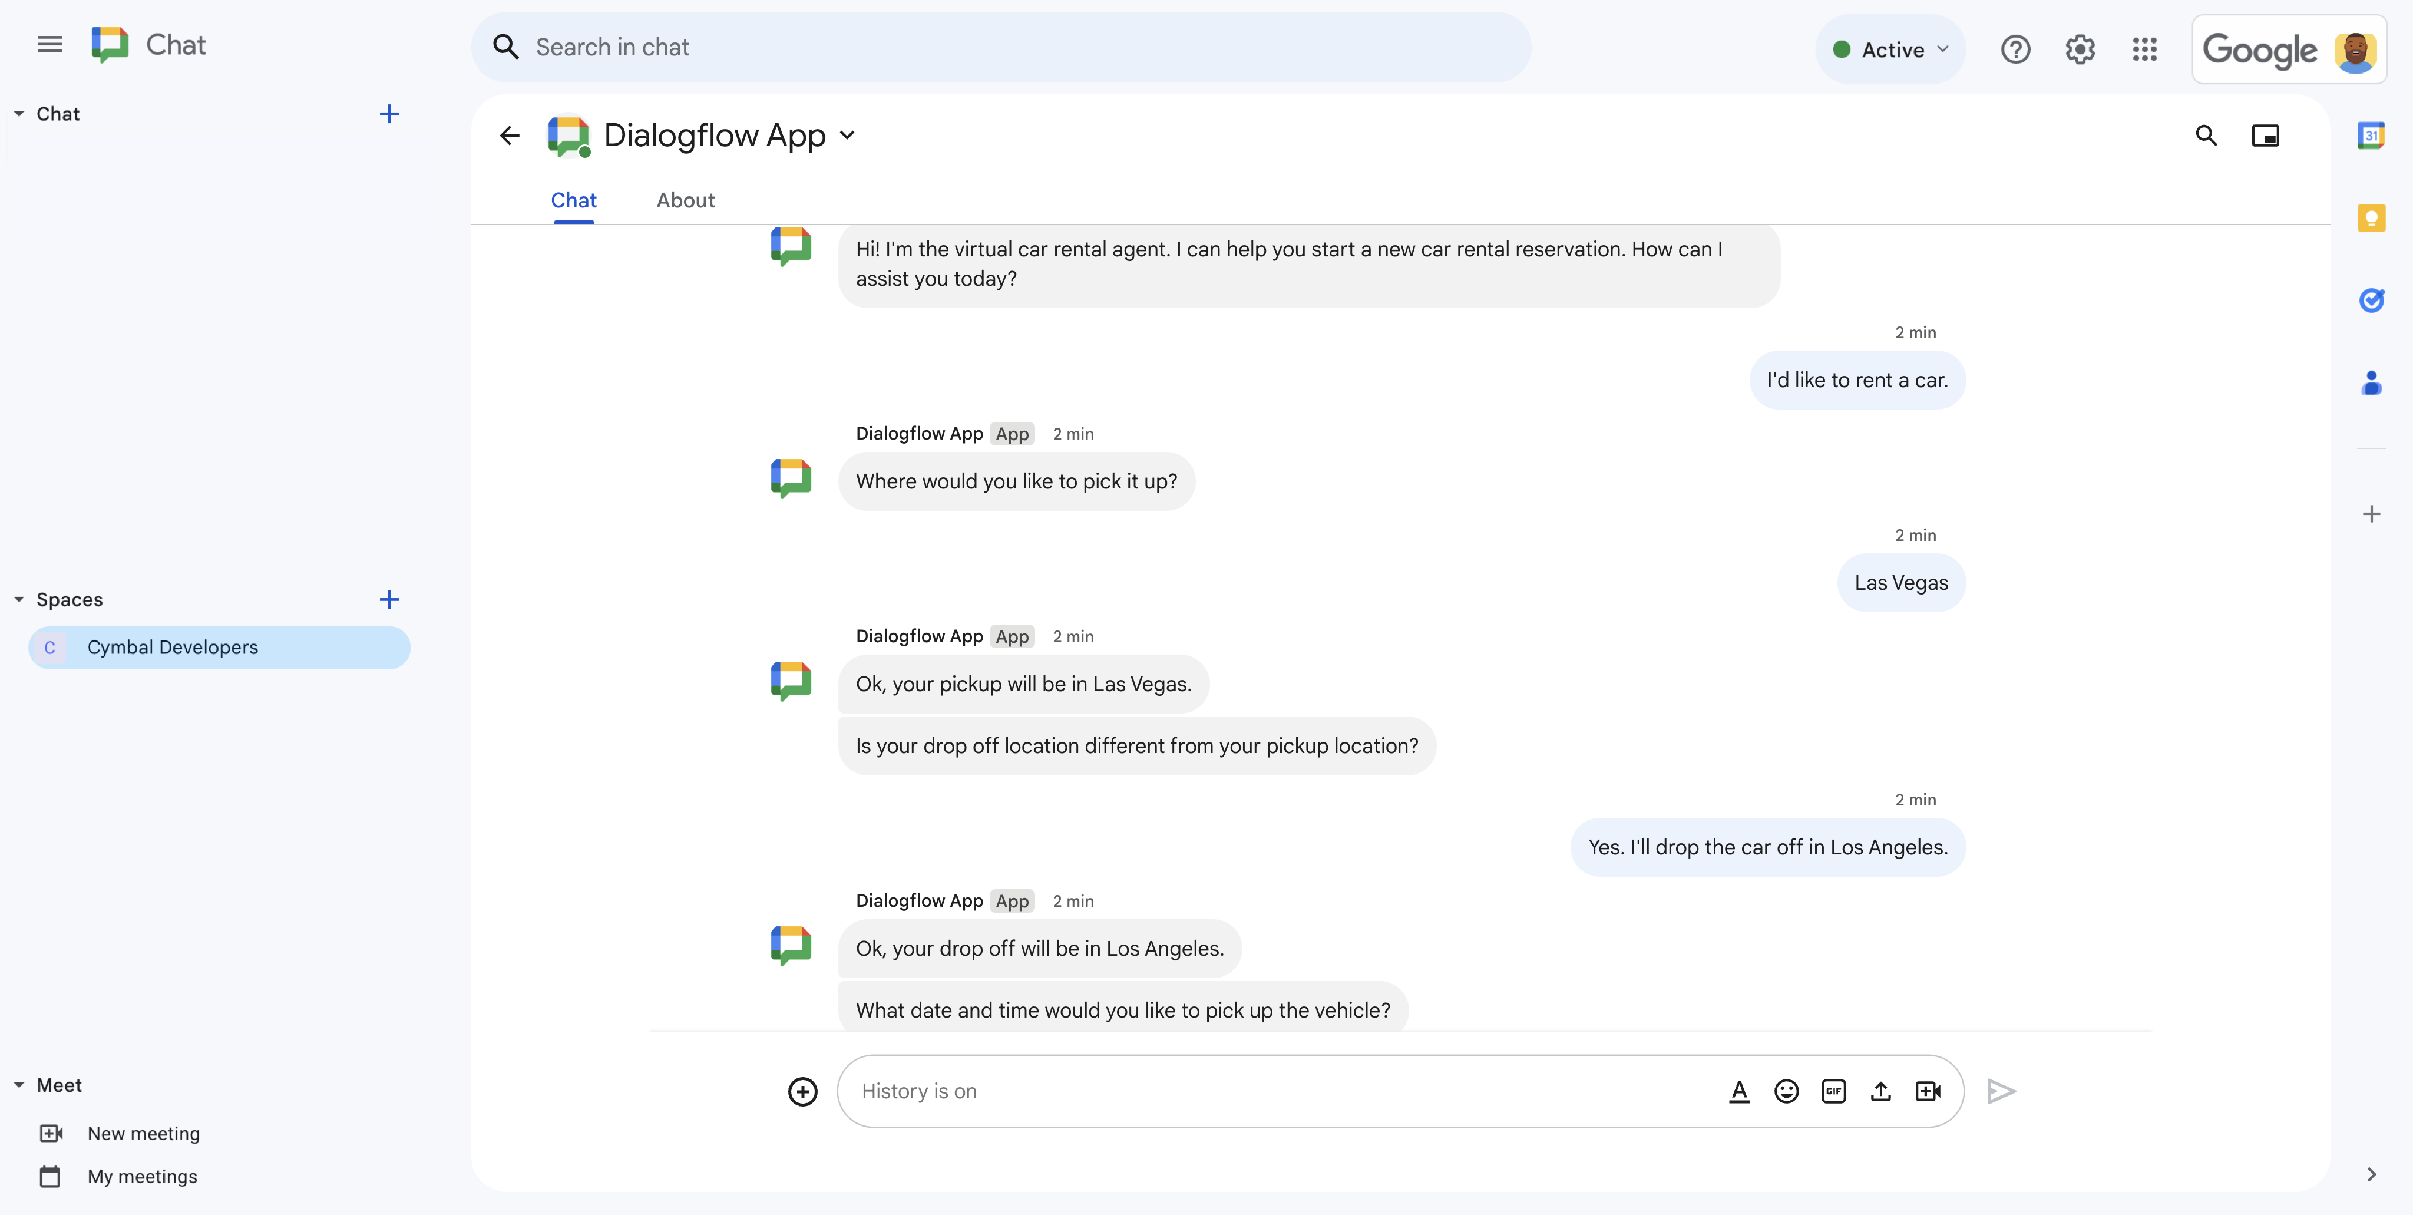Image resolution: width=2413 pixels, height=1215 pixels.
Task: Click the back arrow icon
Action: 511,136
